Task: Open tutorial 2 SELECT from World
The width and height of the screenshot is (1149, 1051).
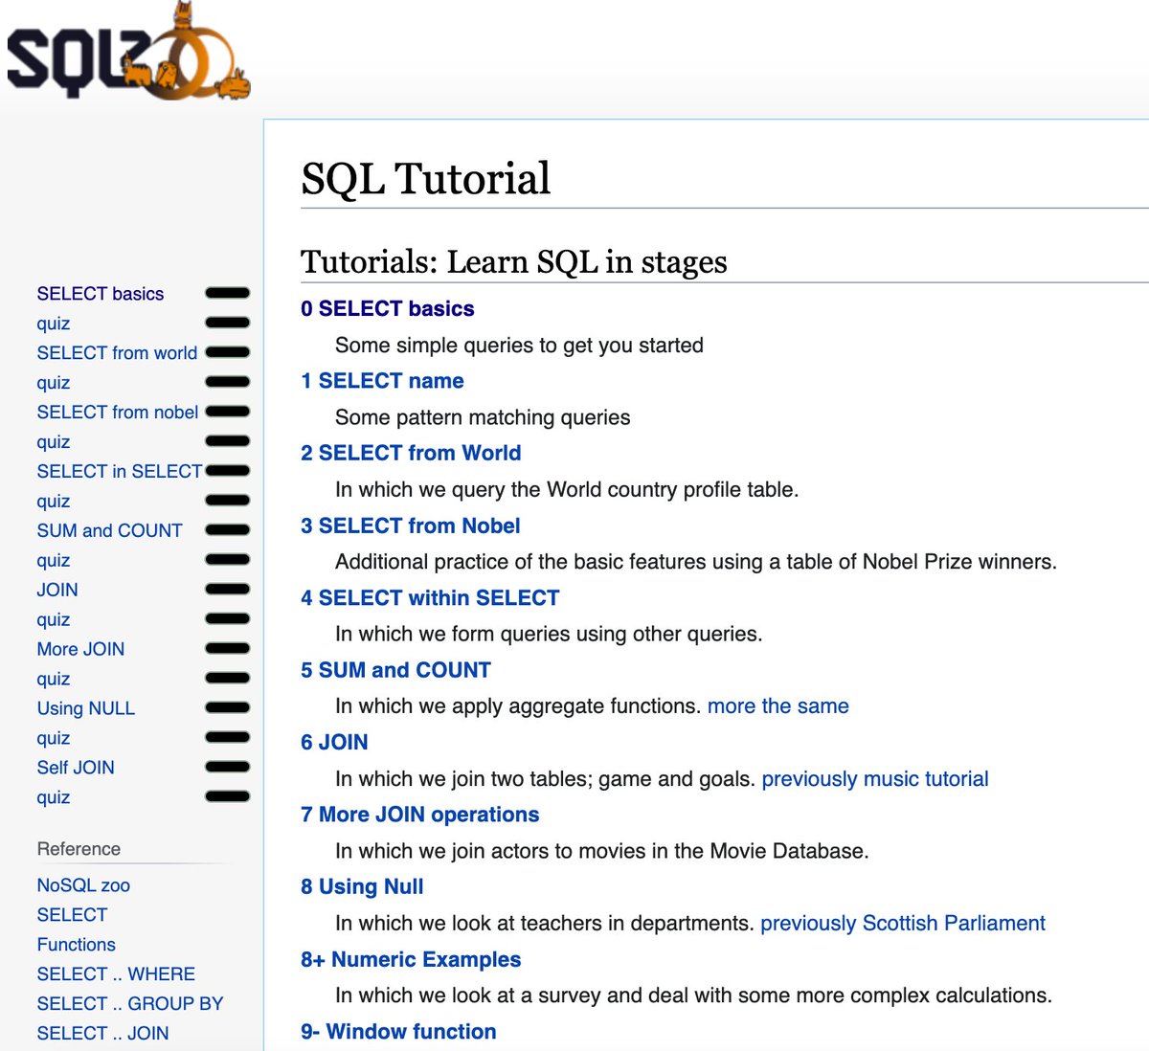Action: [411, 453]
